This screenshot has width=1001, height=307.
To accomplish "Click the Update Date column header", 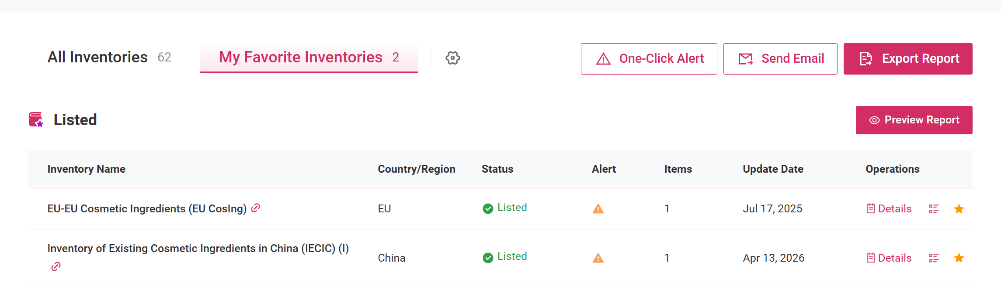I will click(773, 169).
